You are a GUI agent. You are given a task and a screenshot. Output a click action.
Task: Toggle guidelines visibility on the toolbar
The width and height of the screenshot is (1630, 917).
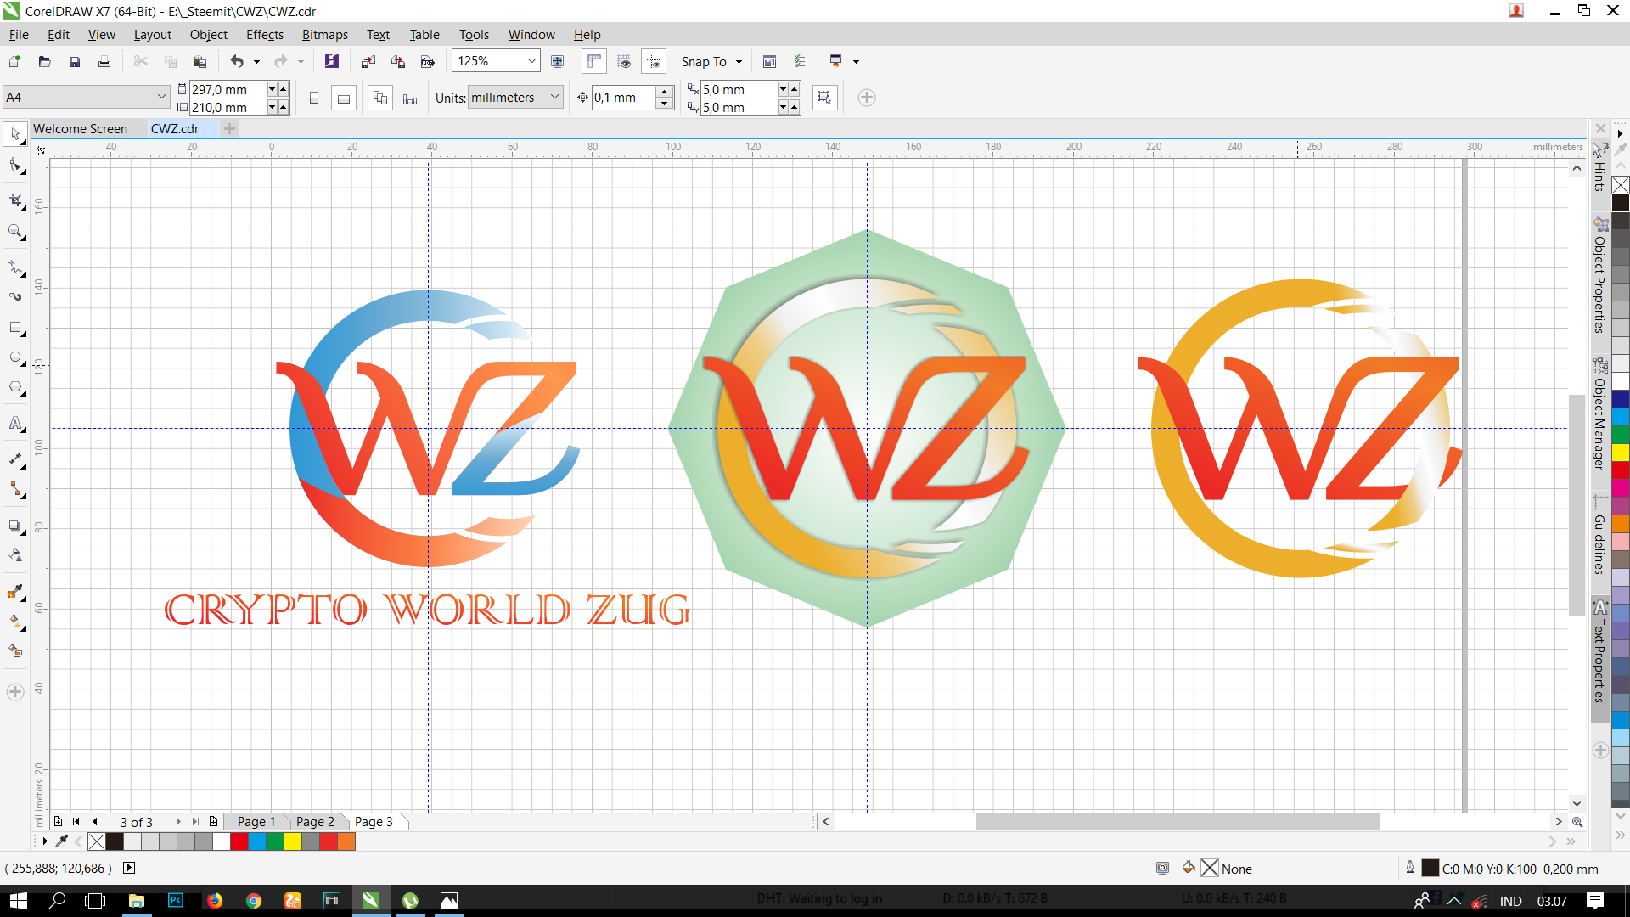point(655,61)
